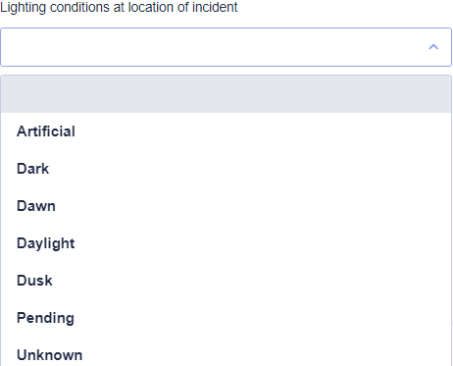Mark the incident lighting as Dark

pyautogui.click(x=226, y=169)
